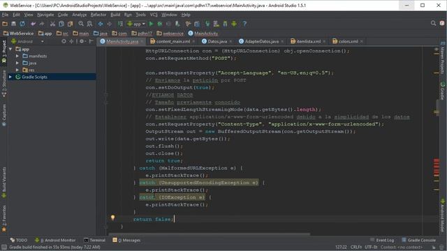
Task: Click the Attach debugger icon
Action: tap(177, 24)
